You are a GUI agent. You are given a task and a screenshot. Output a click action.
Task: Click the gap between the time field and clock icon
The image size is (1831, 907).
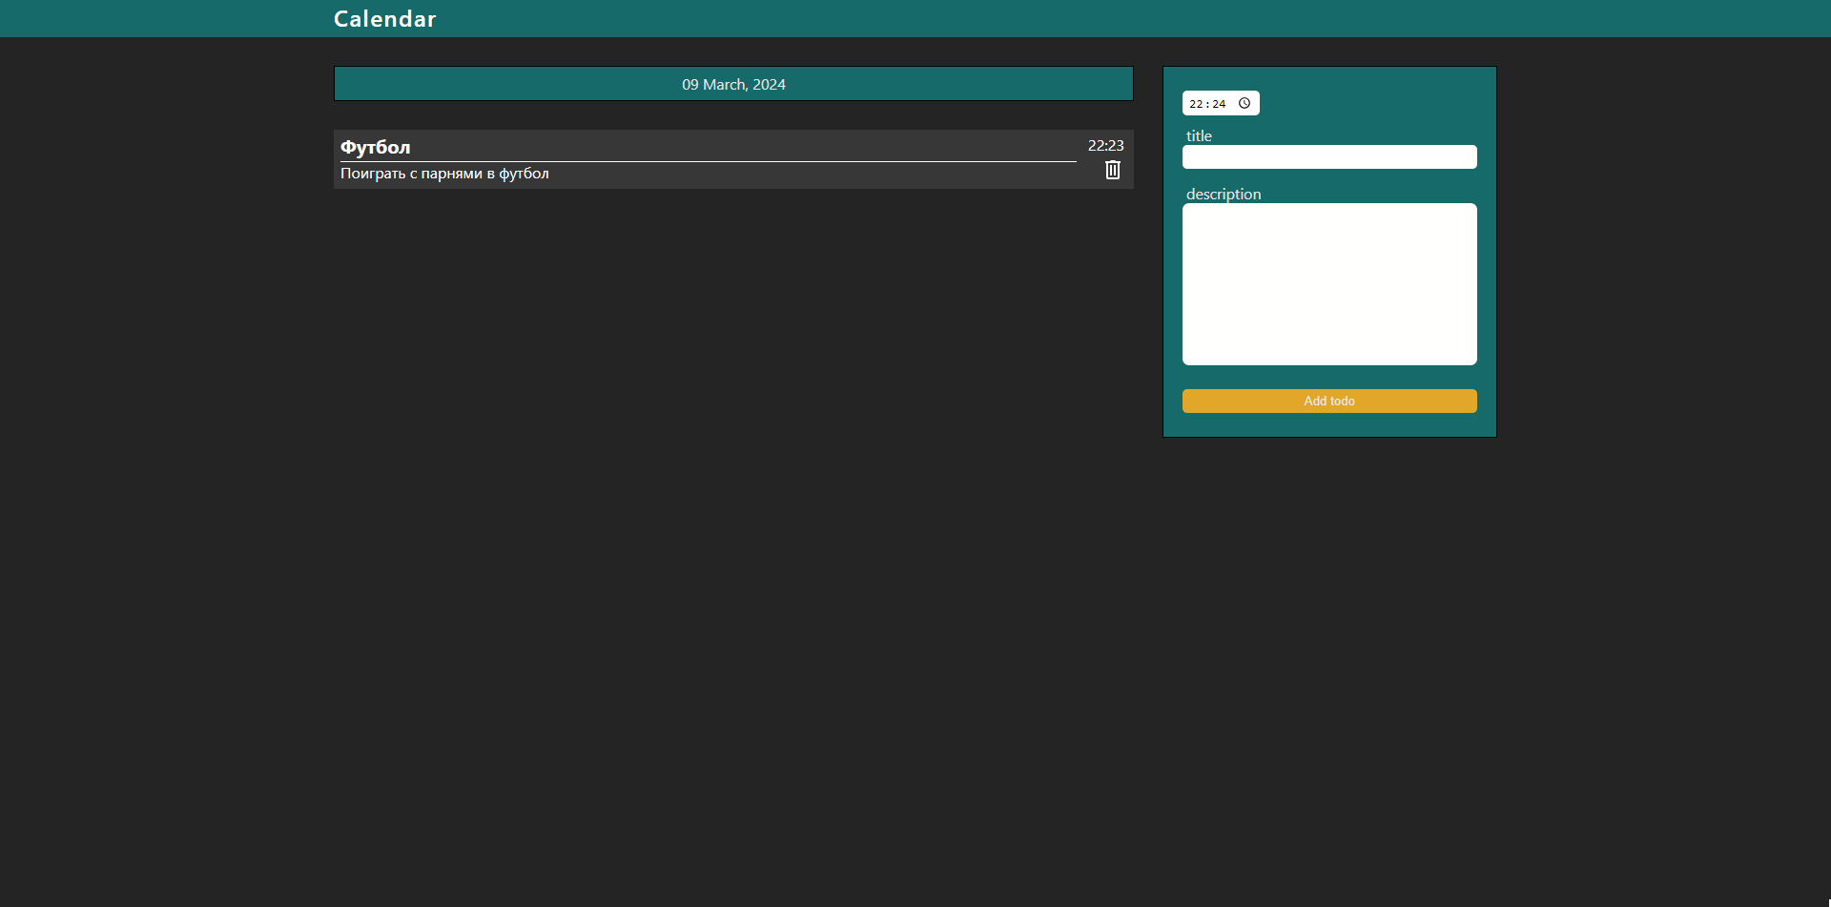coord(1232,103)
